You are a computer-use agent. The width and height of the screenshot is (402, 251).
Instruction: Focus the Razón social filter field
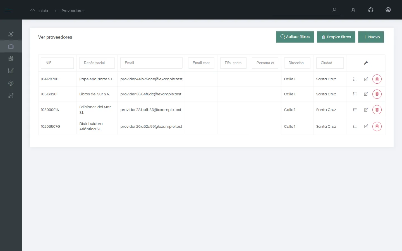point(97,63)
